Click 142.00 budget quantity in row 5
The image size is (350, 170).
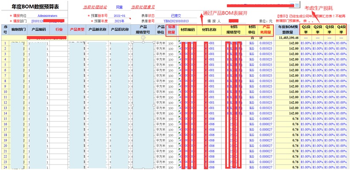(x=294, y=65)
